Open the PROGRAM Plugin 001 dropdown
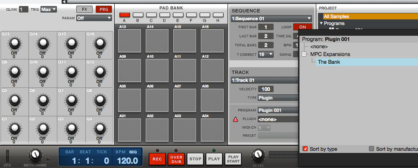Viewport: 418px width, 168px height. pyautogui.click(x=278, y=110)
